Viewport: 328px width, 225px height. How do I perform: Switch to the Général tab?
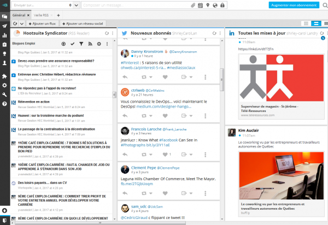coord(19,15)
